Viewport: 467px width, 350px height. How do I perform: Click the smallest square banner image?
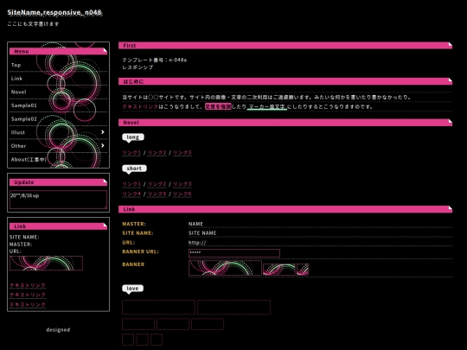[303, 270]
